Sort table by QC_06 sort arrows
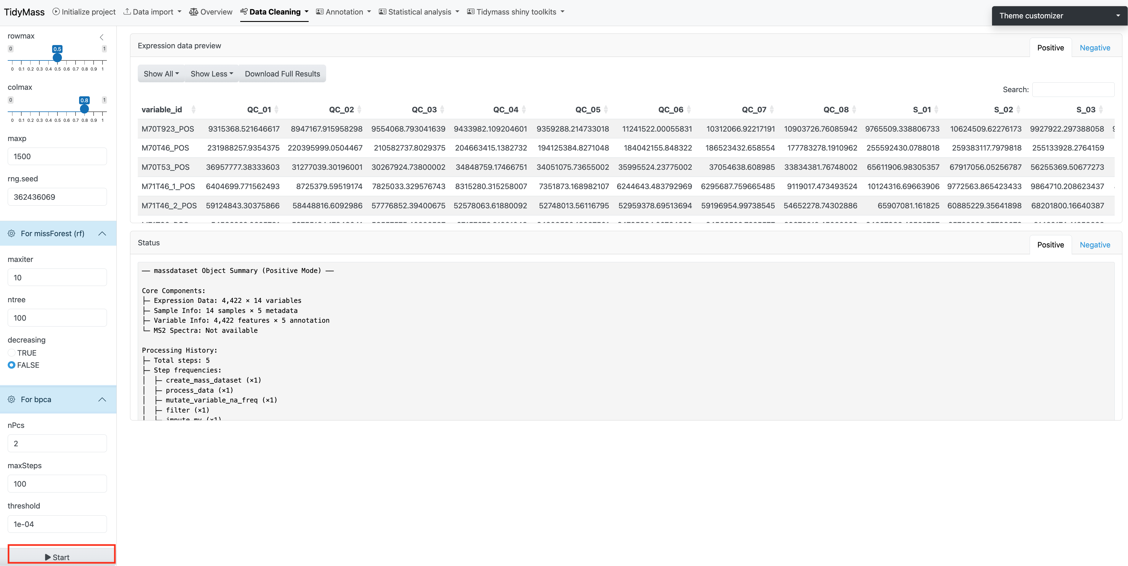The height and width of the screenshot is (566, 1128). 689,110
